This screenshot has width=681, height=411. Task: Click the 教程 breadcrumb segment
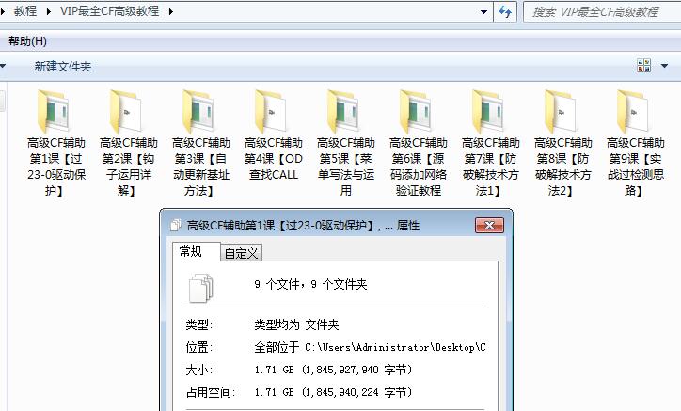[x=25, y=11]
